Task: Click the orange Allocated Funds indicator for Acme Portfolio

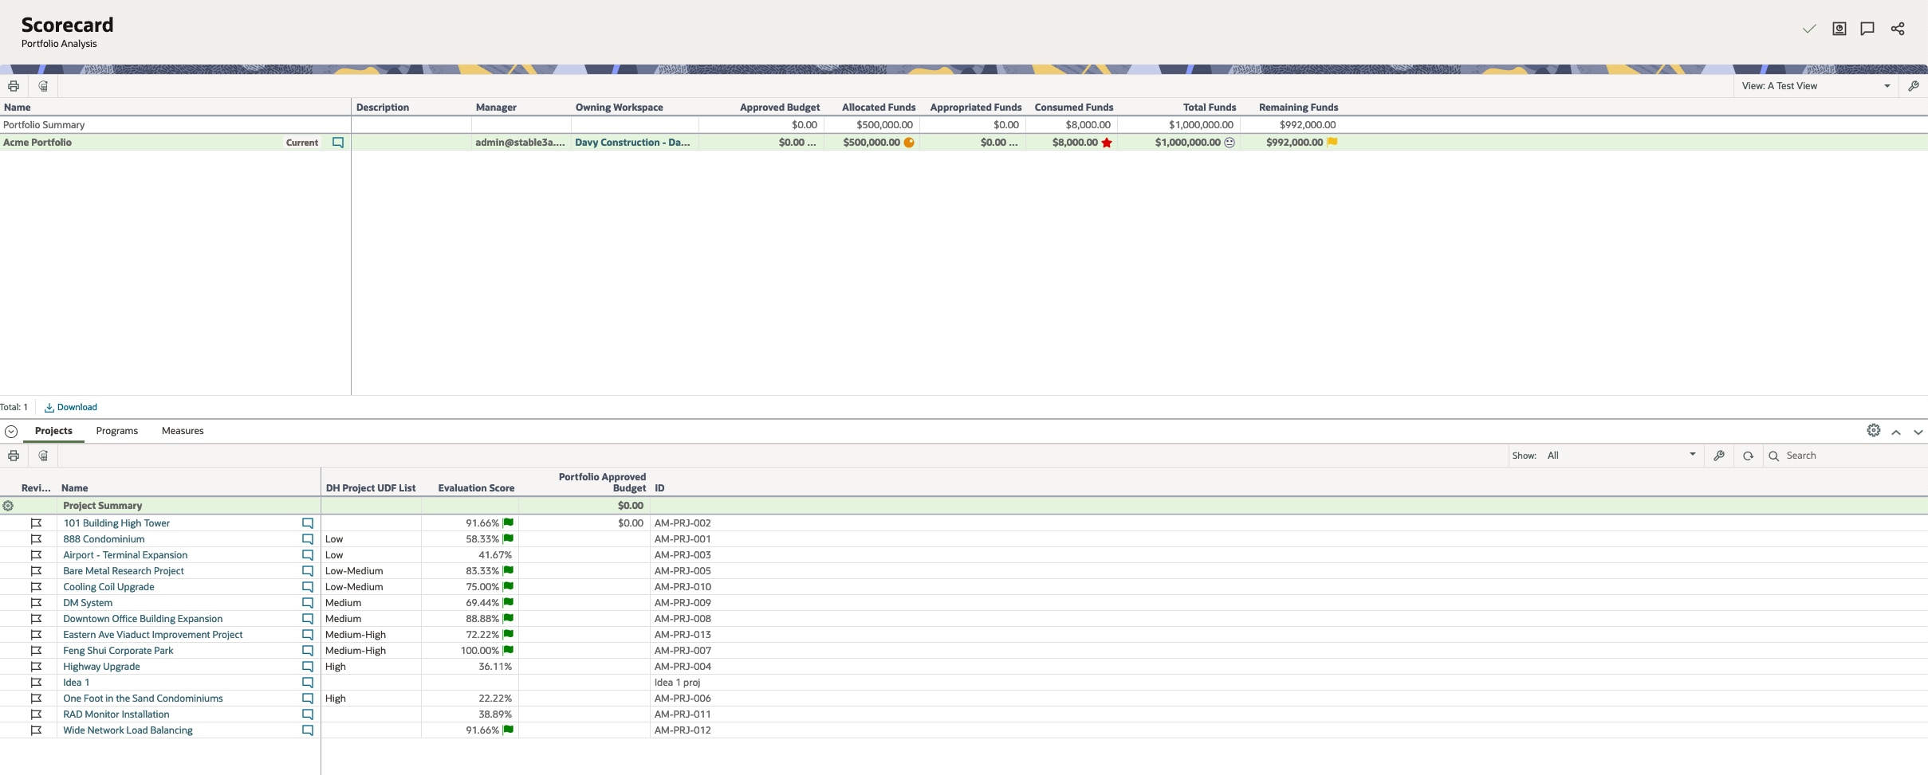Action: pos(909,143)
